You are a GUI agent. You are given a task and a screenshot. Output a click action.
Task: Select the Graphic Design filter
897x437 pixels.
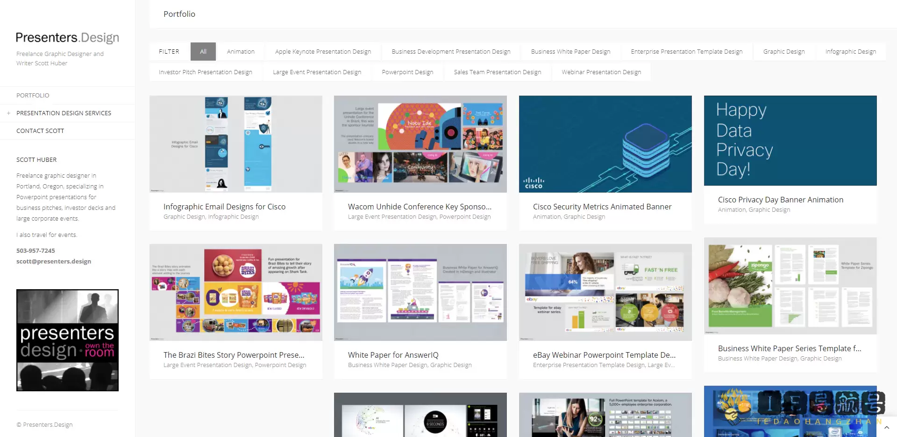pos(784,51)
